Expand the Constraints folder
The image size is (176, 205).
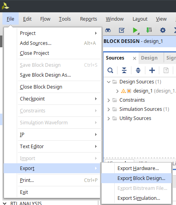(x=109, y=100)
